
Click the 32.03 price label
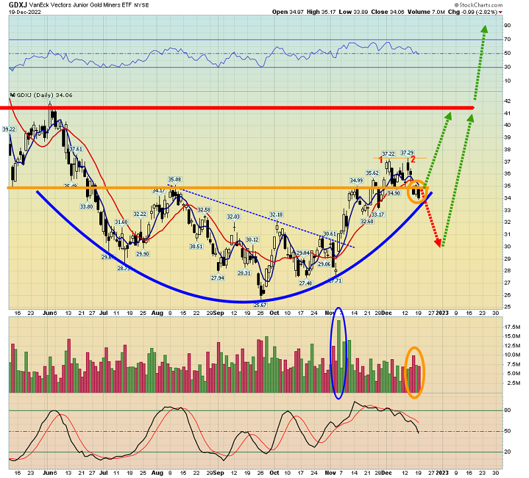coord(233,217)
